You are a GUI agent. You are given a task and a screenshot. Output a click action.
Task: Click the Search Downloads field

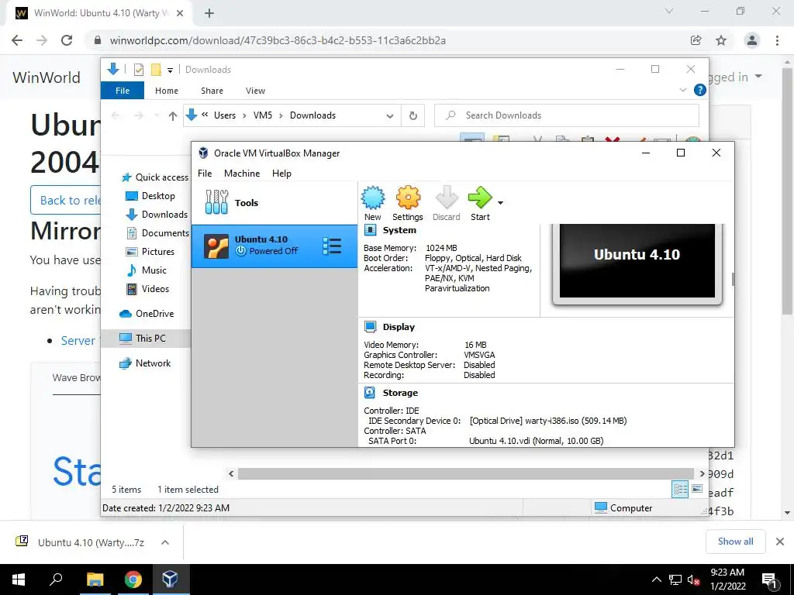tap(567, 115)
